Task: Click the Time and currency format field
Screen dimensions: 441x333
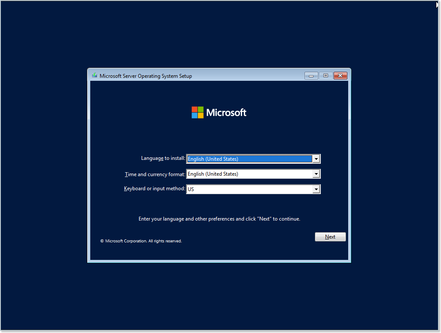Action: 253,174
